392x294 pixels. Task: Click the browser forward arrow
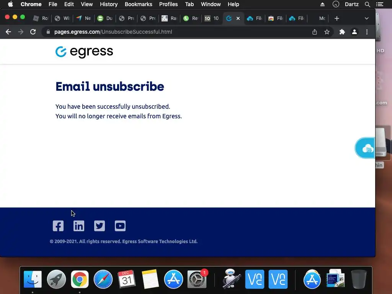point(21,32)
